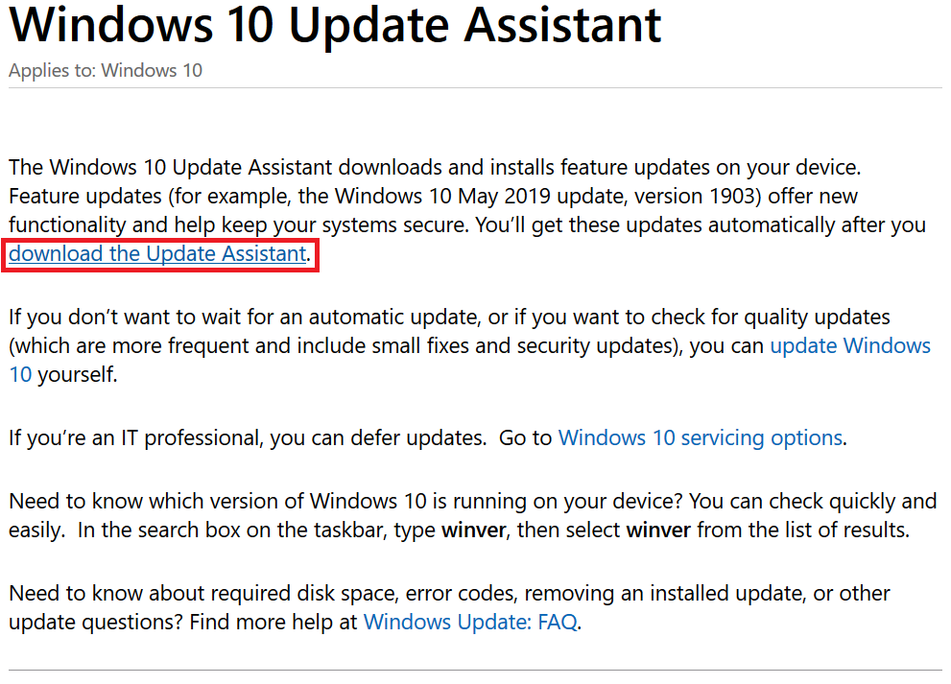This screenshot has height=684, width=951.
Task: Follow the update Windows link
Action: (849, 345)
